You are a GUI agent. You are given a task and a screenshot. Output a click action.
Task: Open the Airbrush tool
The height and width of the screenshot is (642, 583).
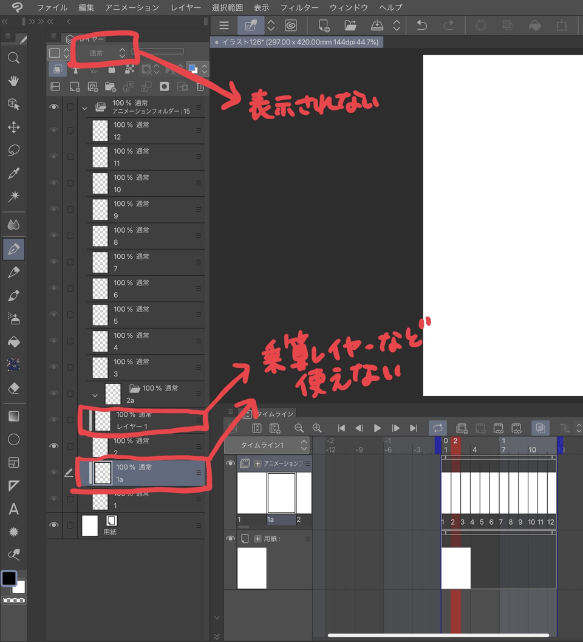(x=13, y=318)
